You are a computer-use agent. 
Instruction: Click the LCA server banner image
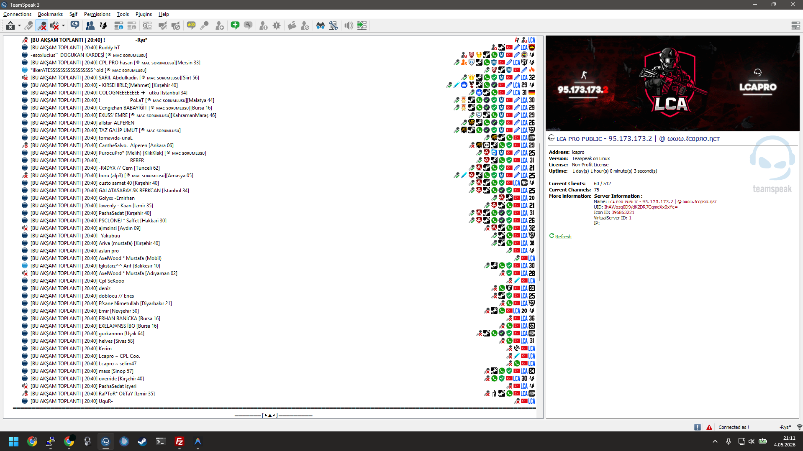tap(672, 83)
